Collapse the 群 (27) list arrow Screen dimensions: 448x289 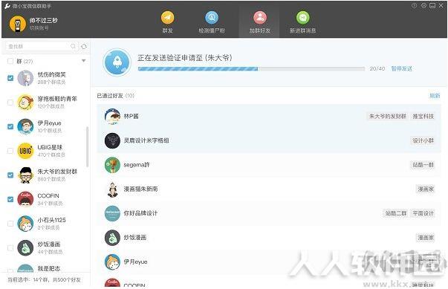pos(84,61)
